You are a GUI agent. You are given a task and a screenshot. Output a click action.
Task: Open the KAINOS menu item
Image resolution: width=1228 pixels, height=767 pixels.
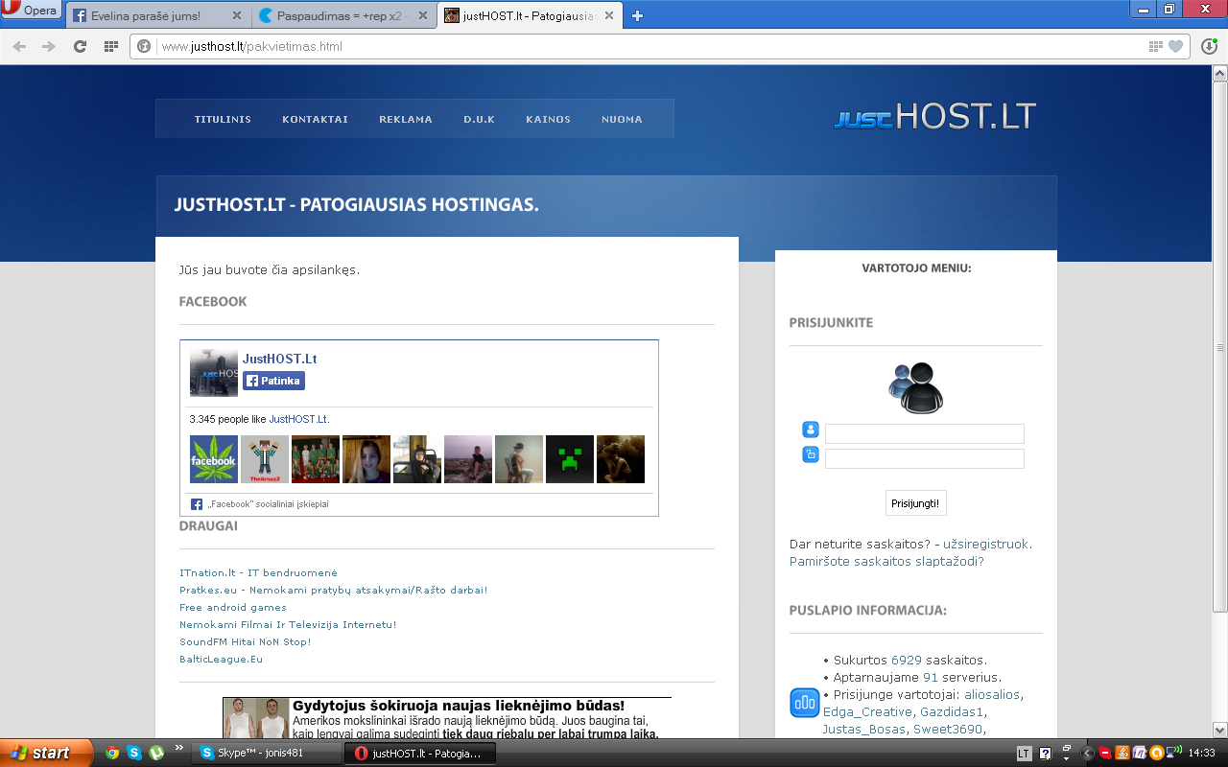(x=548, y=119)
